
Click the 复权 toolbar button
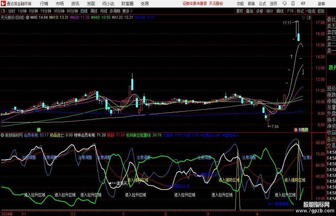240,11
